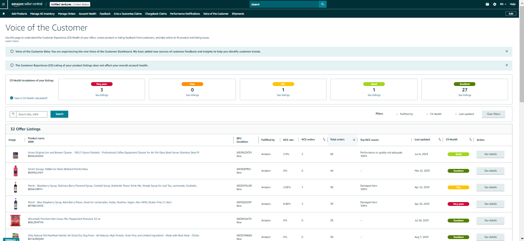The height and width of the screenshot is (241, 524).
Task: Open Urnex Urn and Brewer Cleaner thumbnail
Action: pos(15,155)
